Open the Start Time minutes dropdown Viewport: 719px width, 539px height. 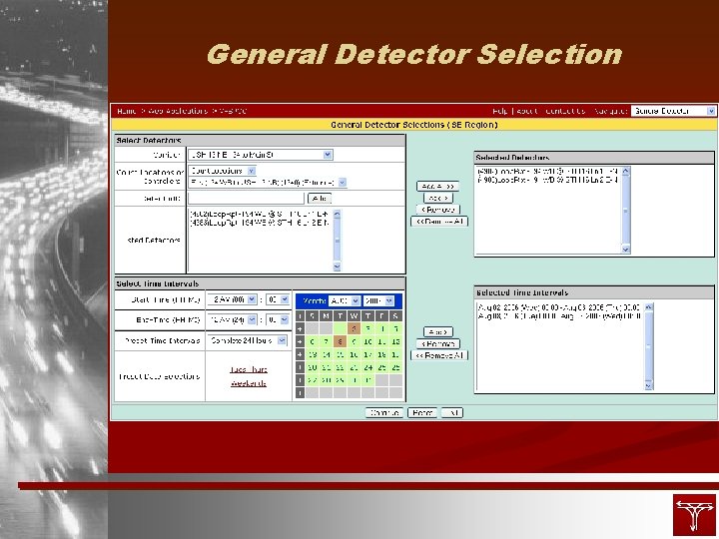(x=278, y=299)
